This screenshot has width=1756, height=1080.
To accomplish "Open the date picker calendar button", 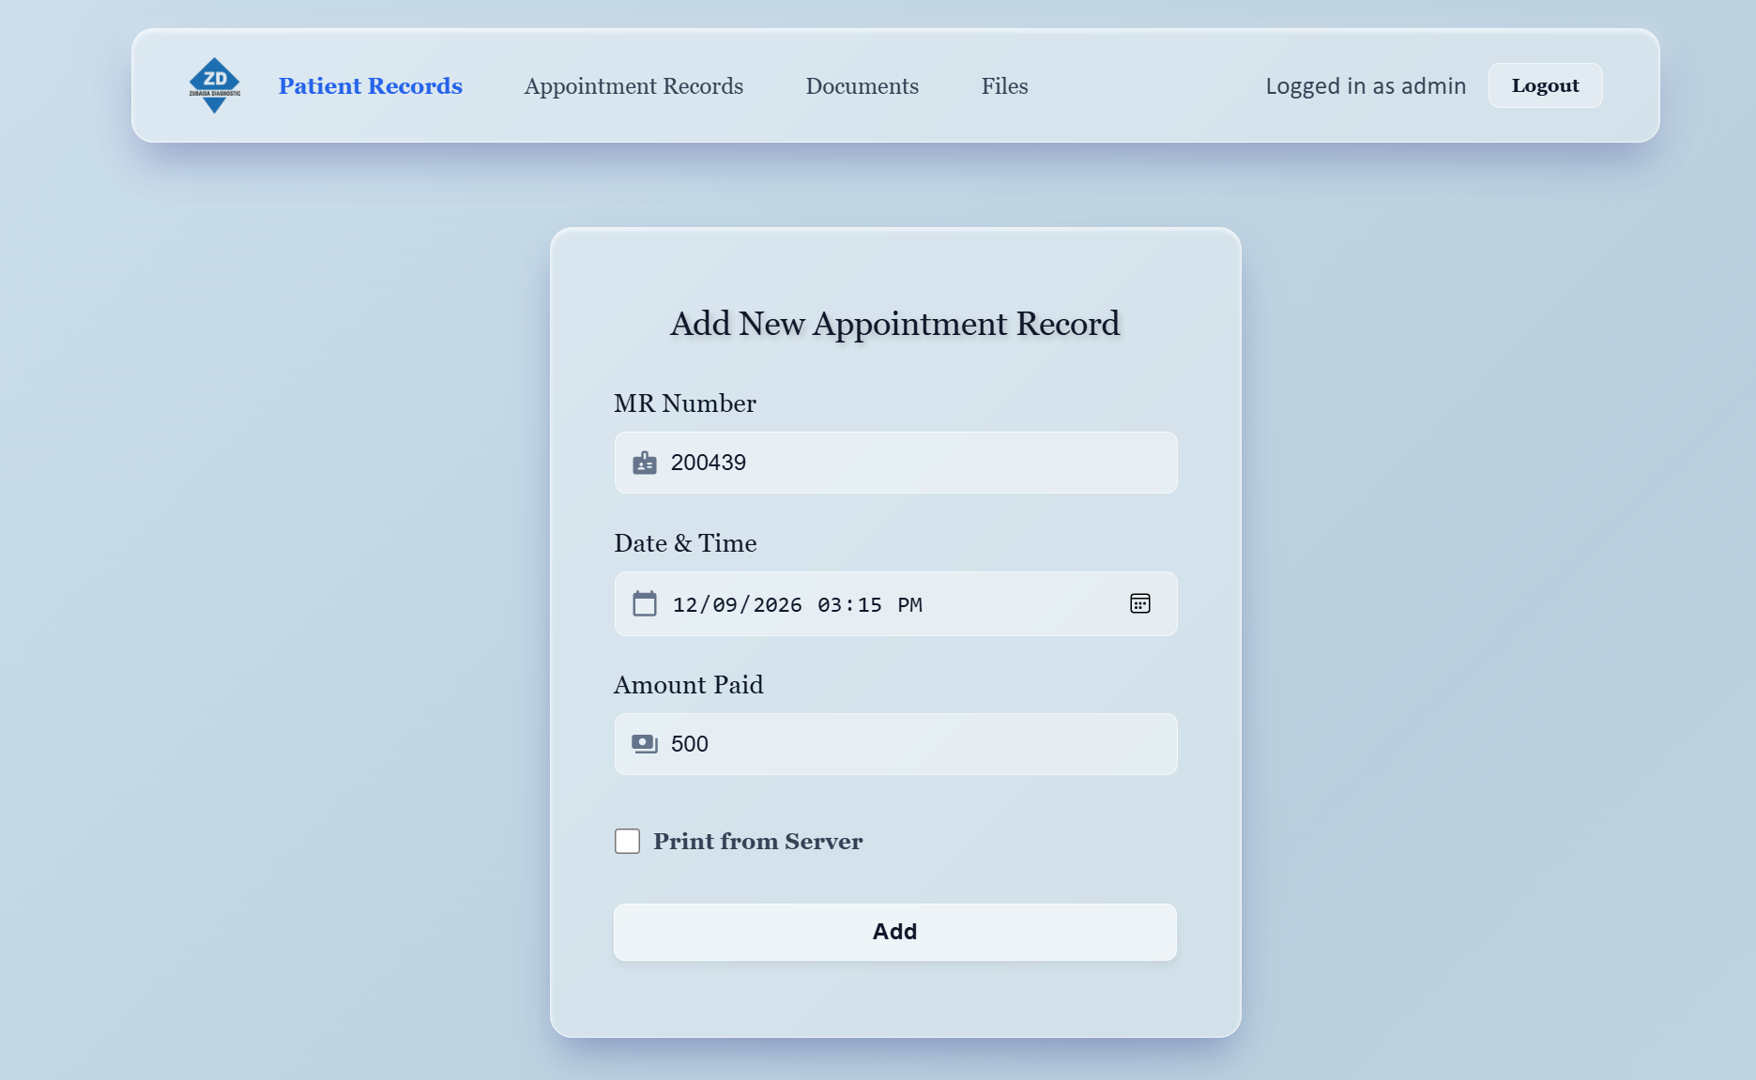I will (x=1140, y=603).
